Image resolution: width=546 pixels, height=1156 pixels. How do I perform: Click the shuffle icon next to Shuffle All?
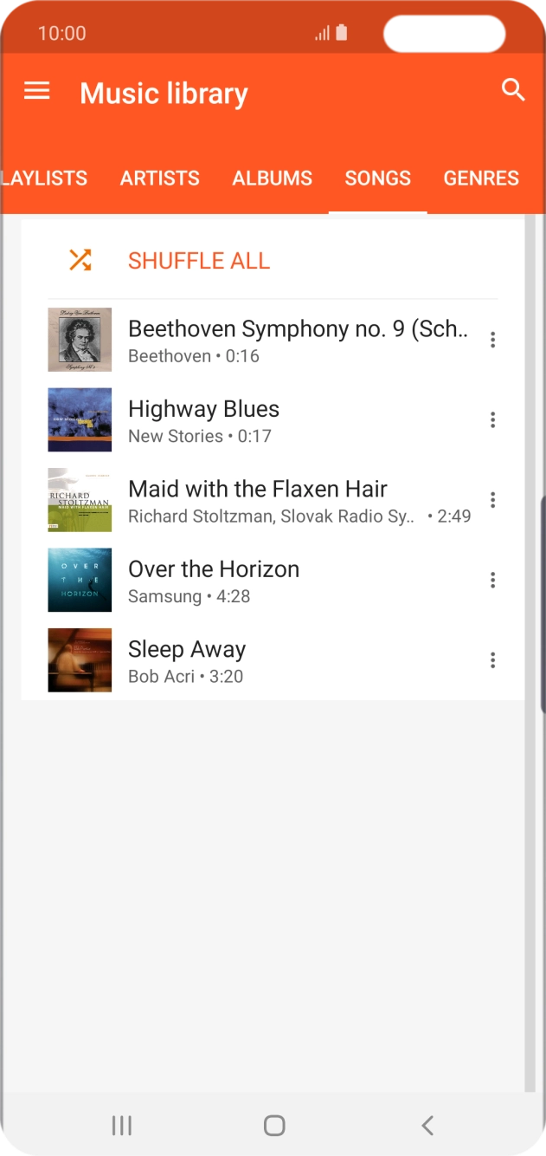pyautogui.click(x=80, y=259)
